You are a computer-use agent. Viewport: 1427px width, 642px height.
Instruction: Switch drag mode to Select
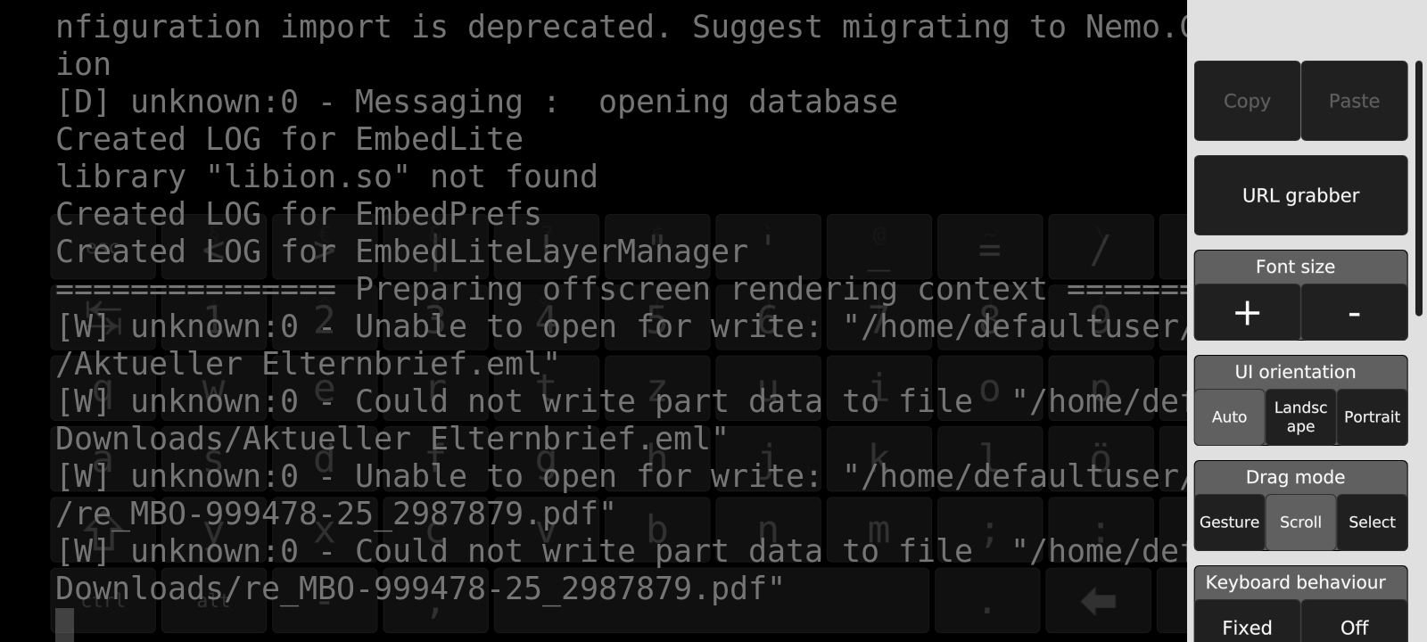pyautogui.click(x=1372, y=522)
